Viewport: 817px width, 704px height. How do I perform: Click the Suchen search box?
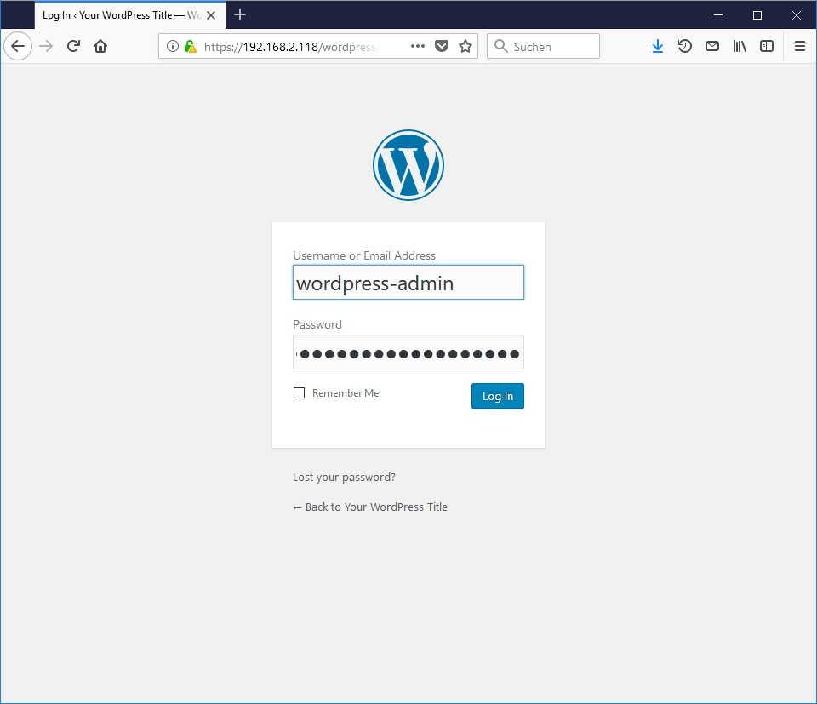coord(544,46)
